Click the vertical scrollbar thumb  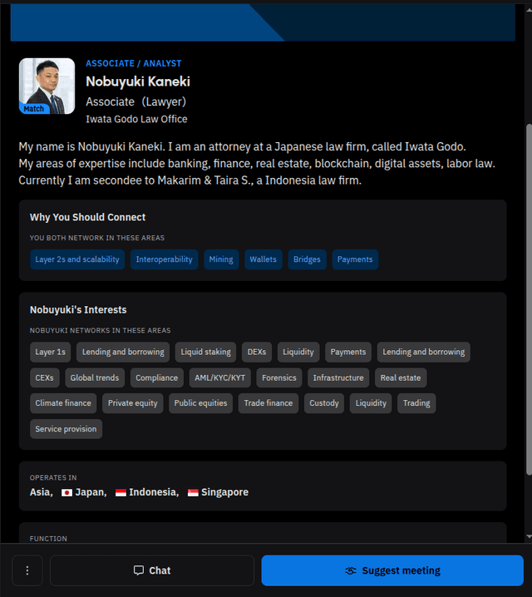coord(529,299)
